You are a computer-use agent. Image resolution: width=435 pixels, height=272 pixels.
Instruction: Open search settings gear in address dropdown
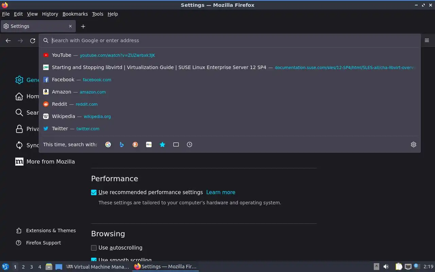click(414, 144)
